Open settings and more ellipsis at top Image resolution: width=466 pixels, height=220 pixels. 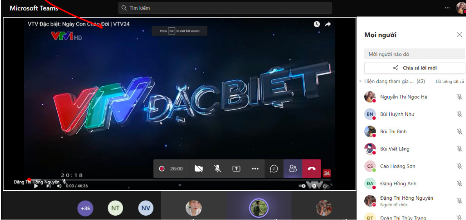click(x=447, y=8)
